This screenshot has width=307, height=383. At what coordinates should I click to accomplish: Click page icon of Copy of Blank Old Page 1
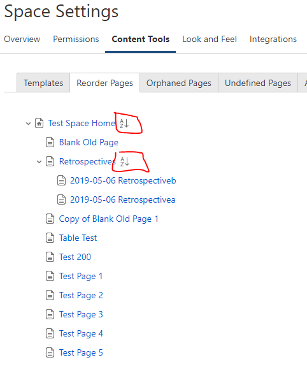click(50, 219)
